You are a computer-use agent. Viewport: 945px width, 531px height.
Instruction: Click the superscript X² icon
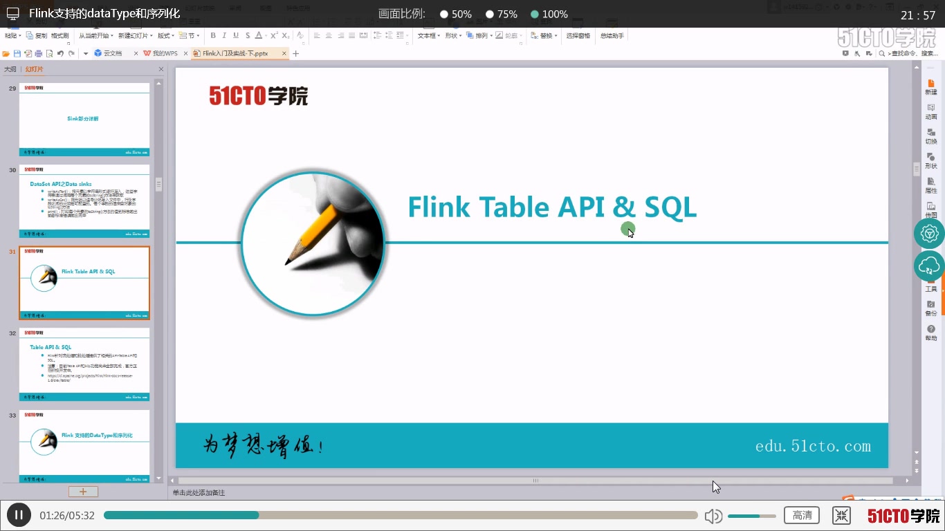pyautogui.click(x=274, y=35)
